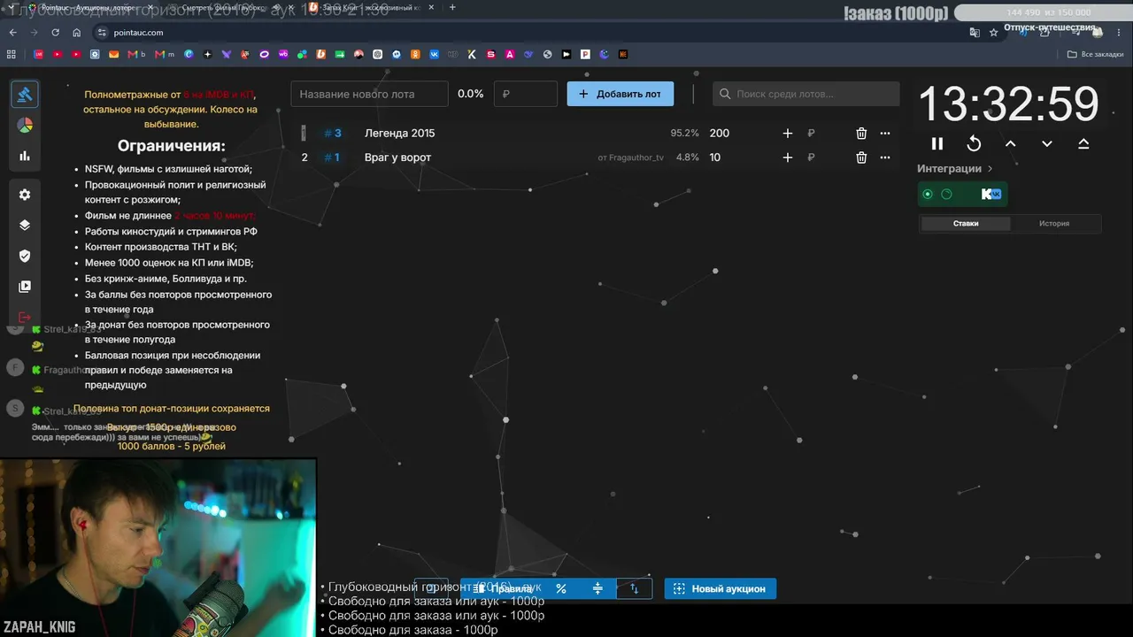Edit the 200 amount of Легенда 2015
Screen dimensions: 1133x637
tap(719, 134)
